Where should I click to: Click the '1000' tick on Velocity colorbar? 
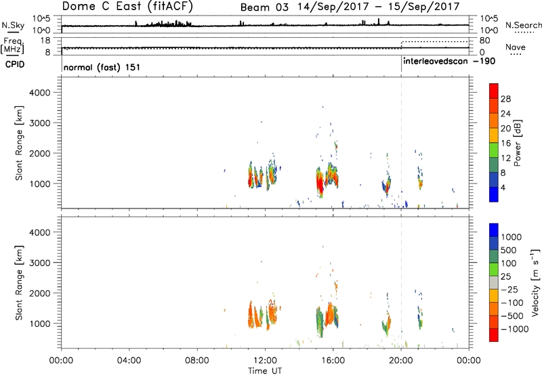coord(512,237)
